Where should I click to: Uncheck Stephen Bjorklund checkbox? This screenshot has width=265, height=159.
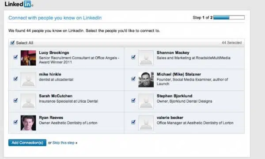pos(133,100)
